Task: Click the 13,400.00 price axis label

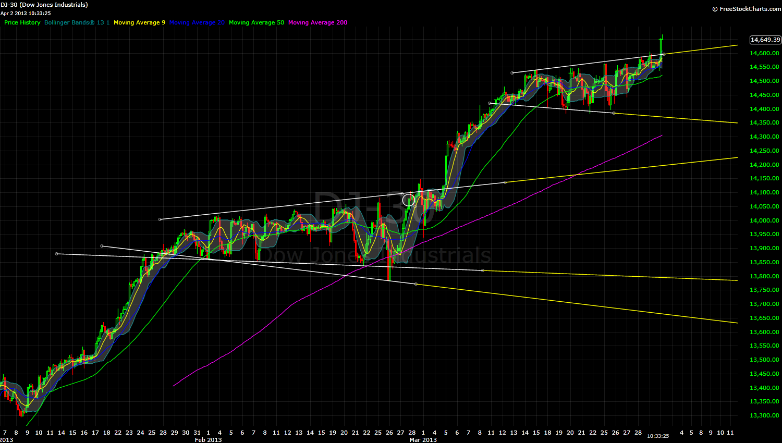Action: [x=764, y=388]
